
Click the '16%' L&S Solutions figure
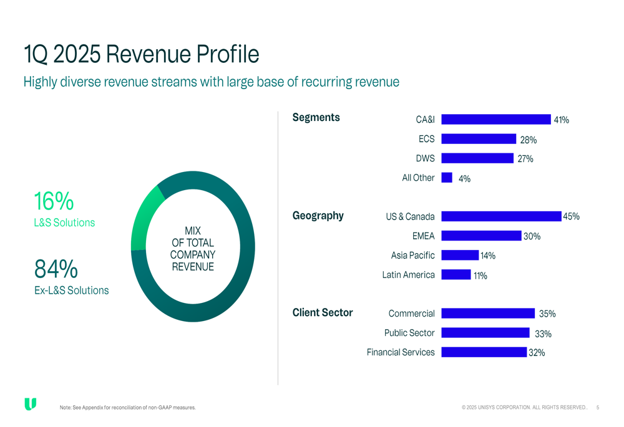point(54,201)
